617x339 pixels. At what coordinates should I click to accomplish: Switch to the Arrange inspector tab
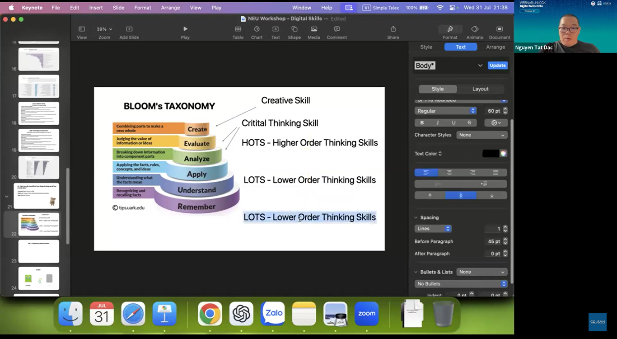pos(495,47)
